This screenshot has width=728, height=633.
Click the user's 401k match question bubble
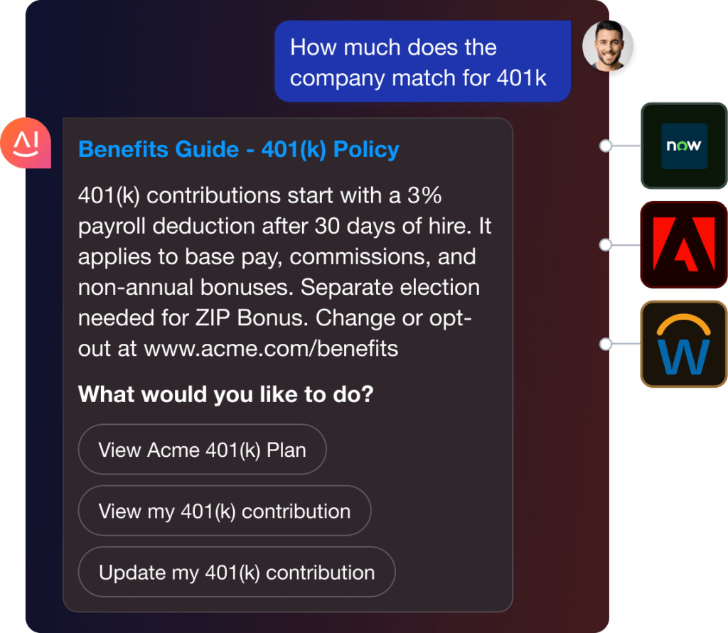tap(422, 62)
